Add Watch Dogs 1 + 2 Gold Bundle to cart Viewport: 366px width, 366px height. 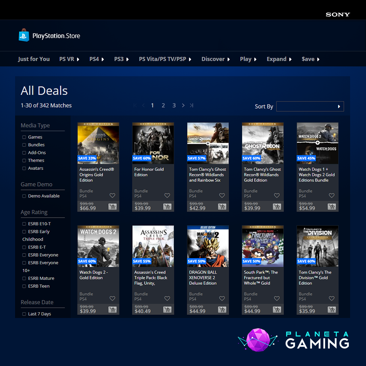(332, 207)
